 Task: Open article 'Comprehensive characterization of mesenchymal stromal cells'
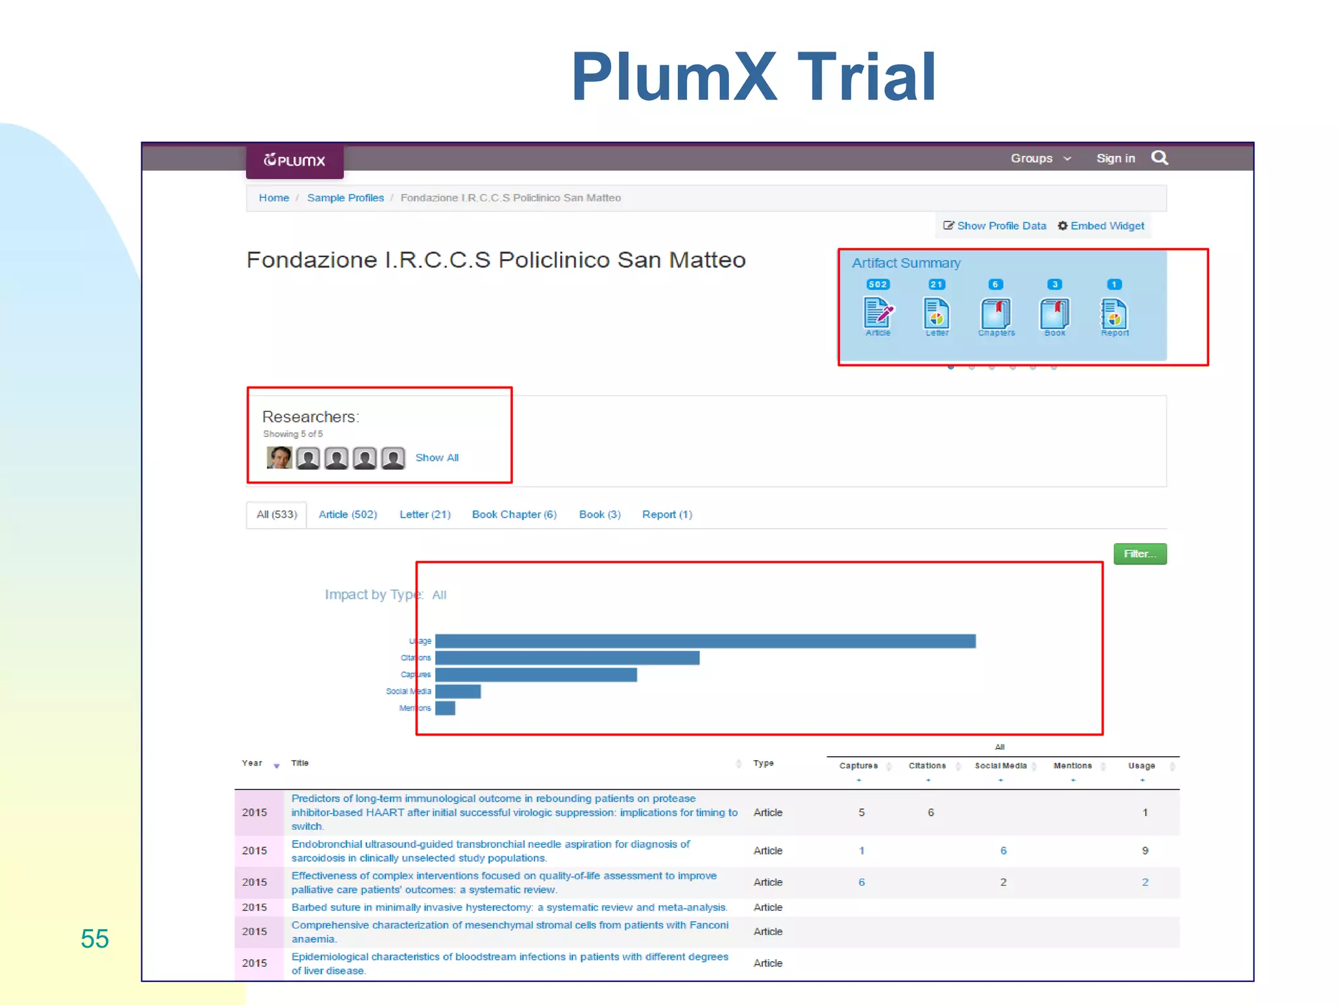(510, 932)
